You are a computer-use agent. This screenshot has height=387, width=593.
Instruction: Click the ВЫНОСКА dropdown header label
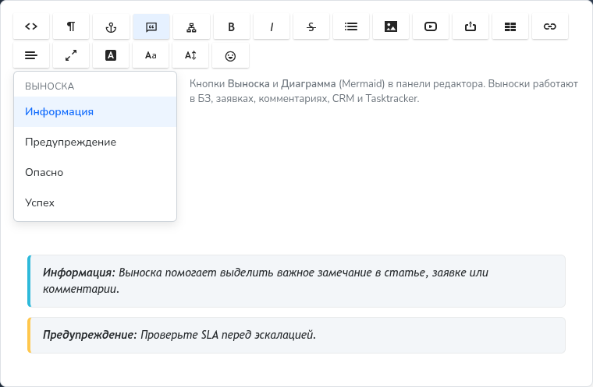click(49, 86)
